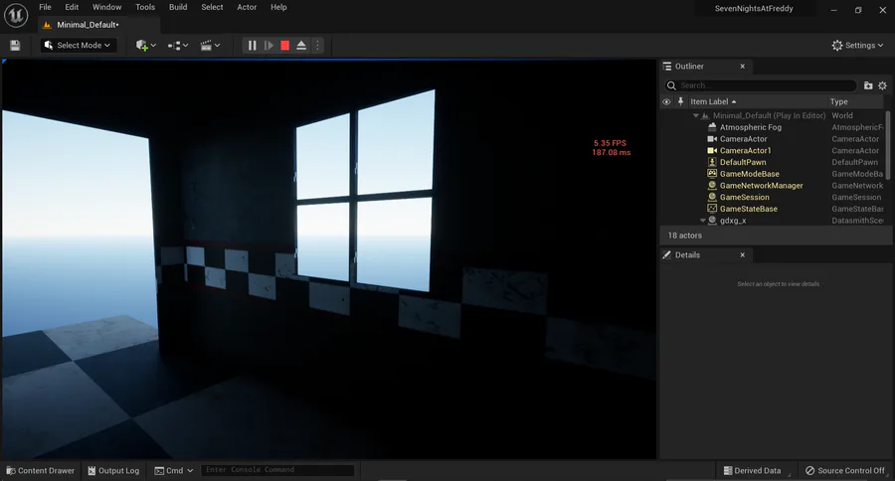895x481 pixels.
Task: Select DefaultPawn in Outliner
Action: point(743,162)
